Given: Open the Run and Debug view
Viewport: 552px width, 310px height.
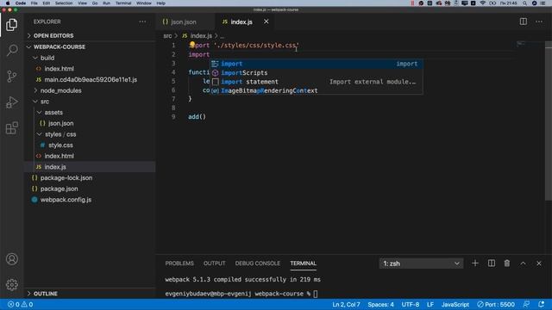Looking at the screenshot, I should 11,102.
